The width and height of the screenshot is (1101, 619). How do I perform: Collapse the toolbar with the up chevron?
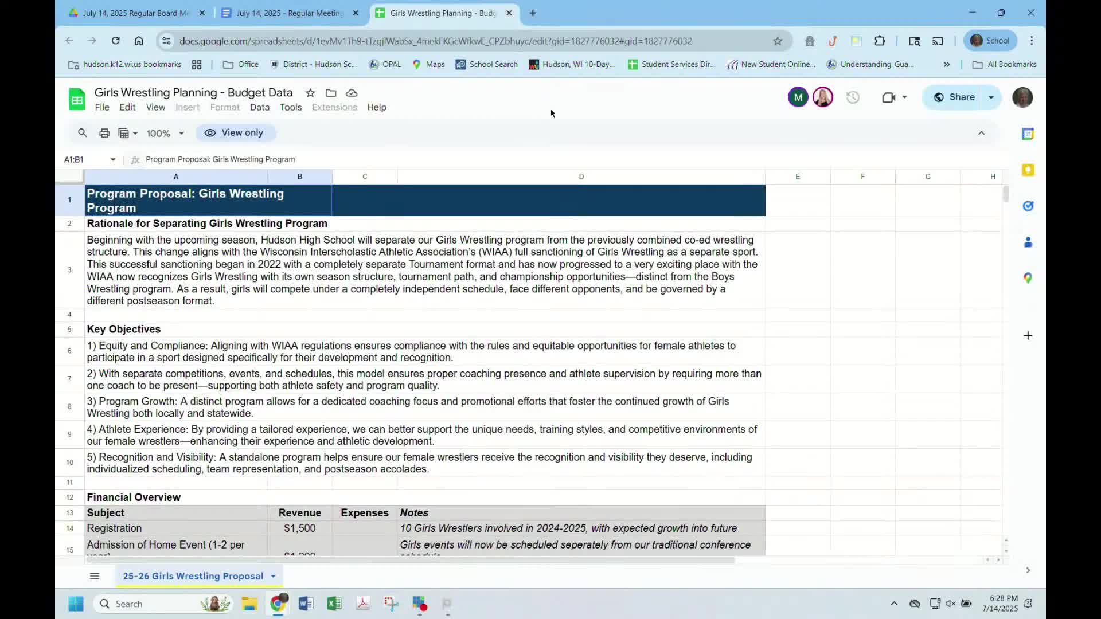981,133
